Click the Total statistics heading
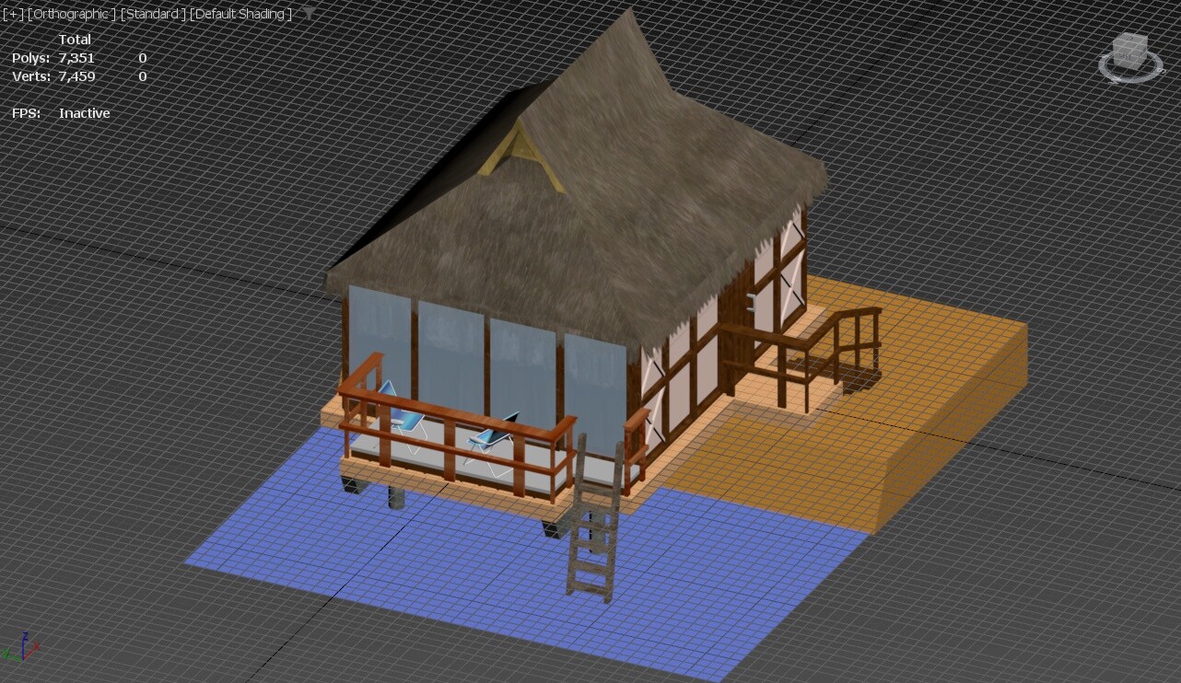 pos(76,39)
